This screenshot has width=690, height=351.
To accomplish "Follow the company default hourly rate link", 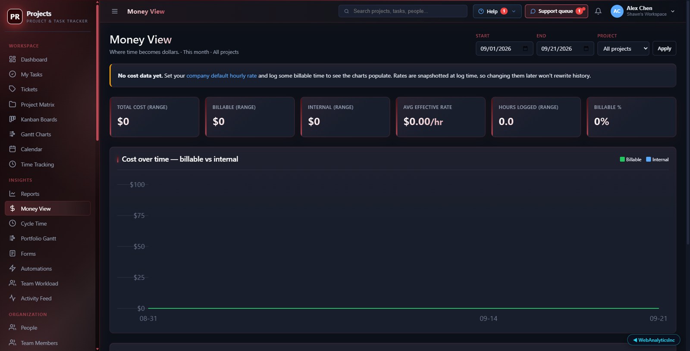I will point(221,76).
